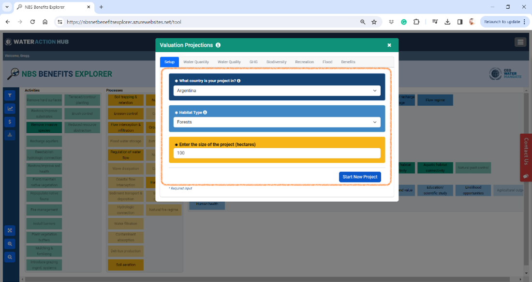Viewport: 532px width, 282px height.
Task: Select the Human health benefit box
Action: 207,204
